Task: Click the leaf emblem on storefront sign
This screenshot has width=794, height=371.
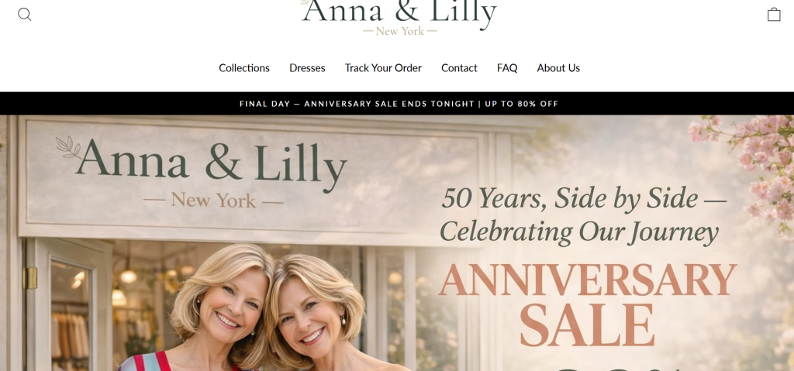Action: coord(68,147)
